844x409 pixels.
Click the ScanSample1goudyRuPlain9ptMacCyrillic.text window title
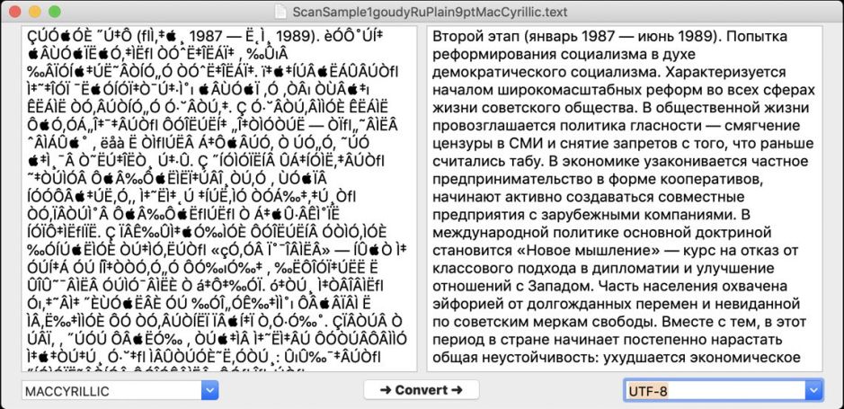click(x=430, y=13)
